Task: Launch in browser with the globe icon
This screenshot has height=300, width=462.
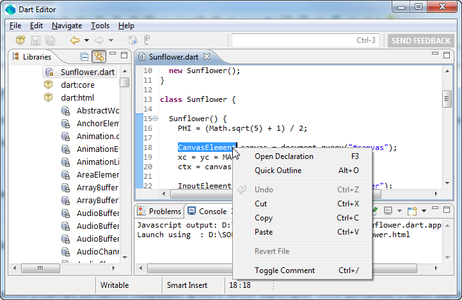Action: coord(132,40)
